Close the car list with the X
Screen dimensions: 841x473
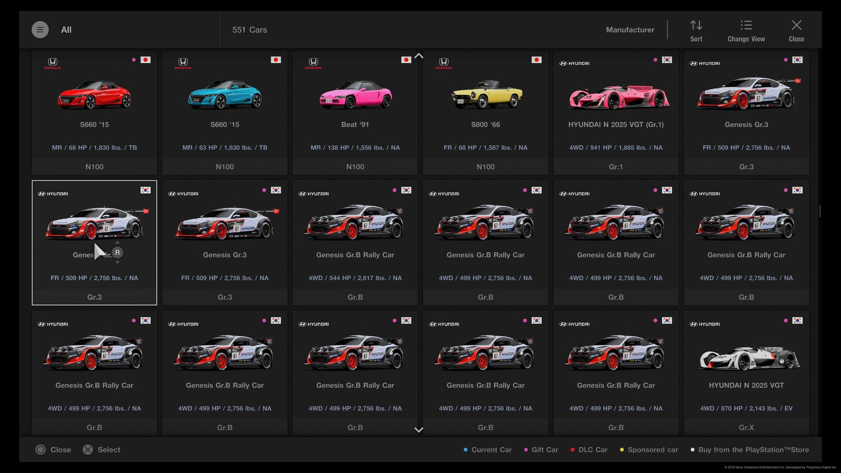pos(796,25)
